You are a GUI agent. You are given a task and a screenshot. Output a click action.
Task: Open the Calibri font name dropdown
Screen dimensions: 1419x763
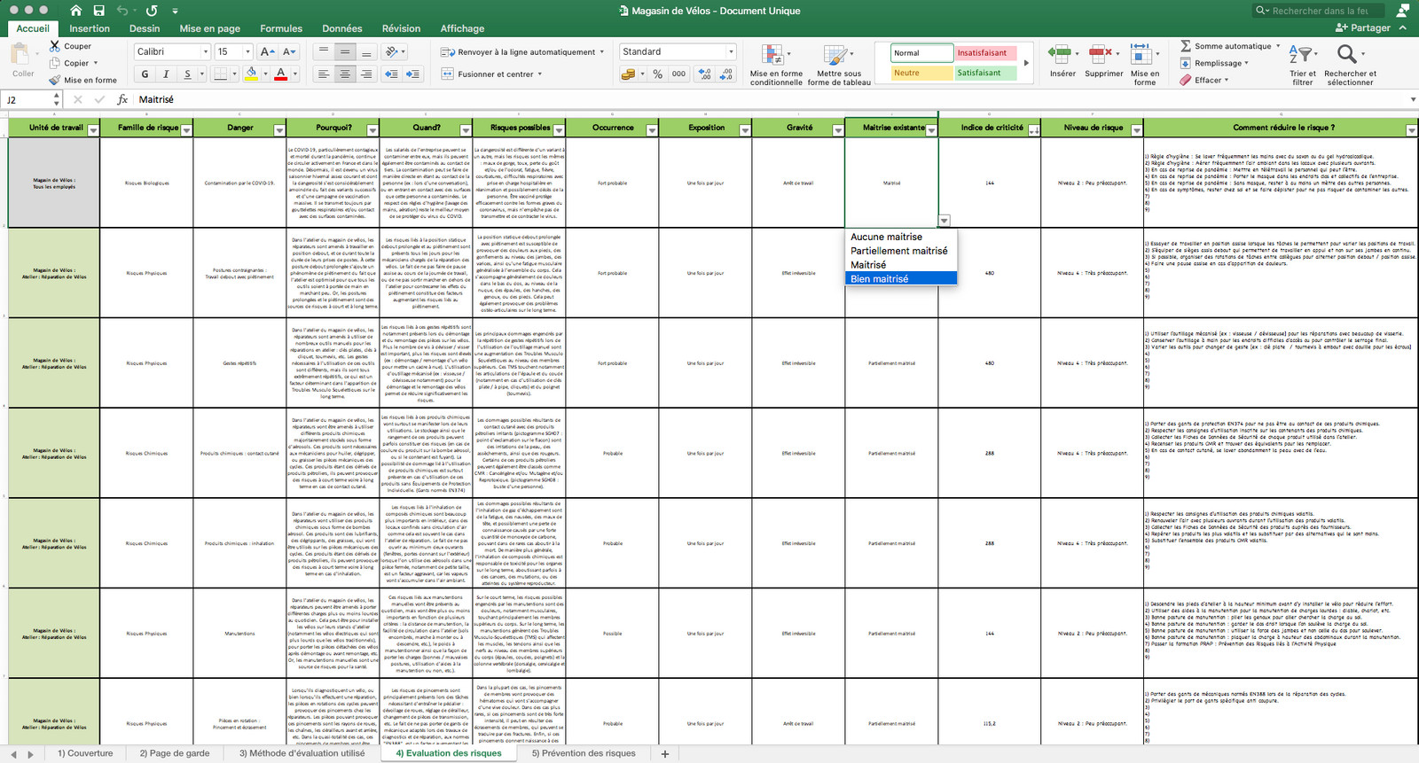coord(204,51)
